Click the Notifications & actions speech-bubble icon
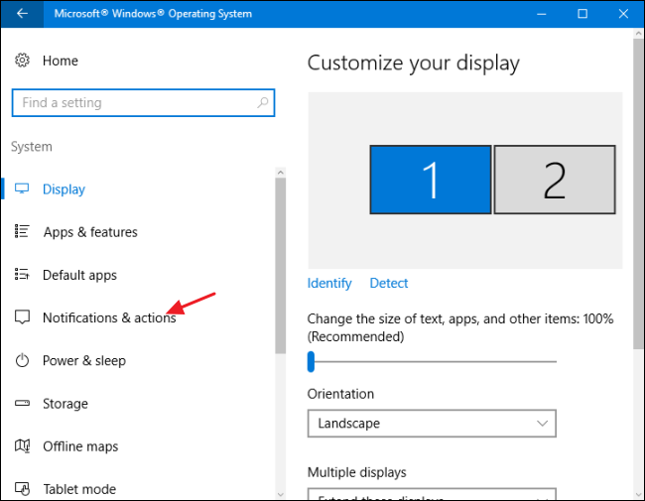This screenshot has height=501, width=645. pos(22,317)
